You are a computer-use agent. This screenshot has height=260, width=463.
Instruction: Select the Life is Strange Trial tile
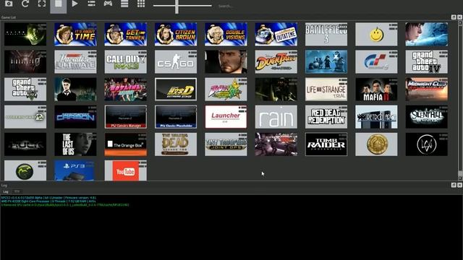click(326, 90)
